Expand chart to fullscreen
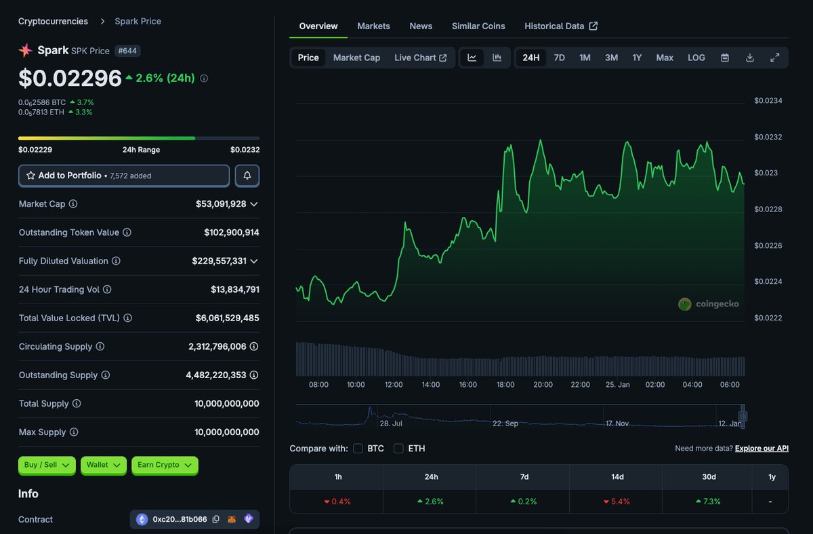 point(775,58)
